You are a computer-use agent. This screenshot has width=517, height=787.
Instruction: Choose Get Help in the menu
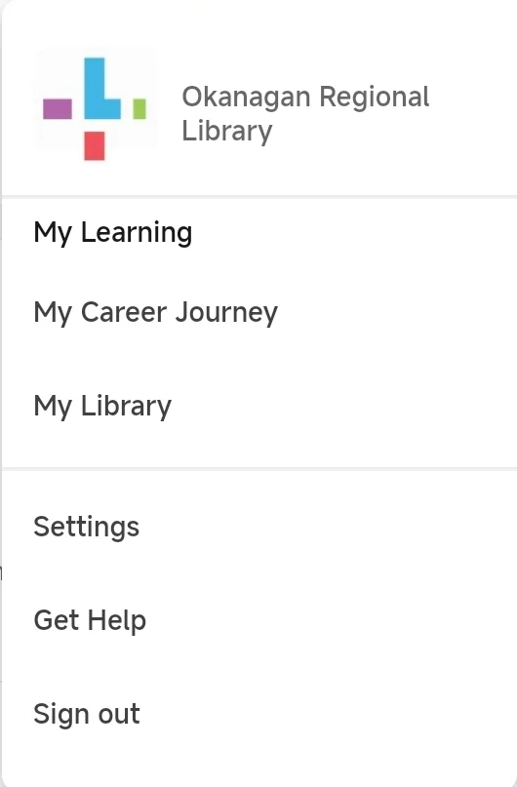[x=90, y=620]
